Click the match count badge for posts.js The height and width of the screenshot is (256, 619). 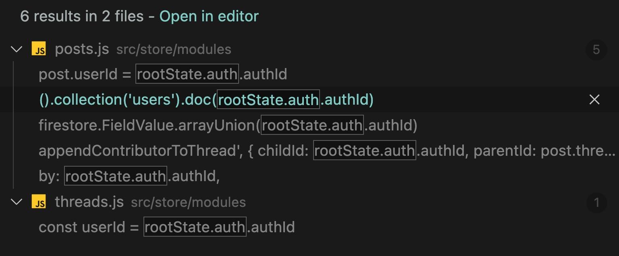click(596, 50)
